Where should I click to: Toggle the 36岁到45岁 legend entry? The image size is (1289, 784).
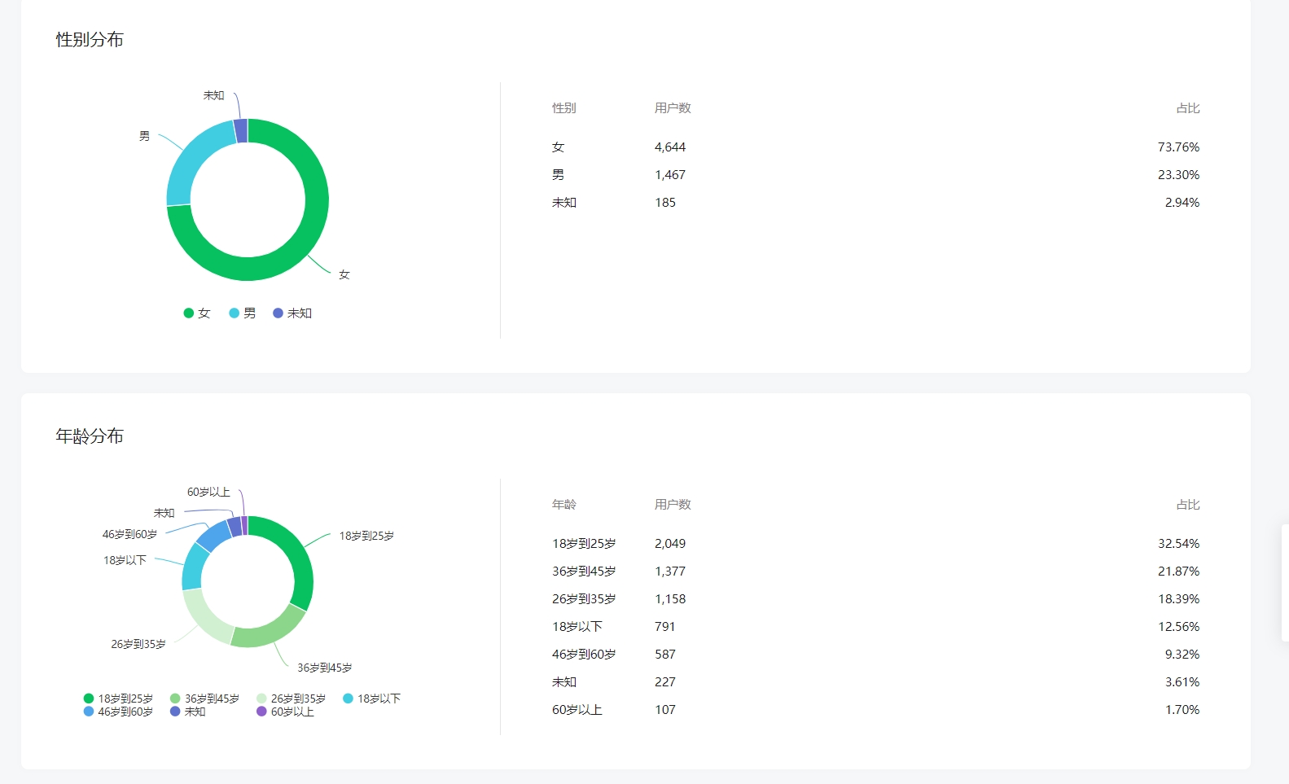tap(204, 699)
